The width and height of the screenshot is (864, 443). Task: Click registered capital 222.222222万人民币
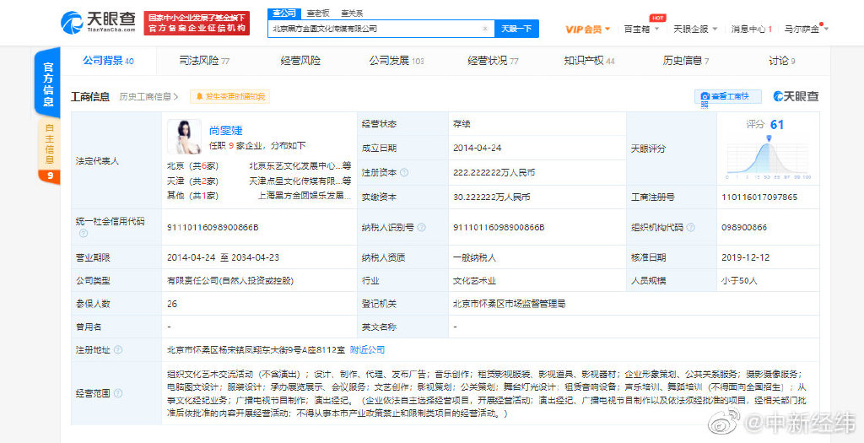pos(494,172)
